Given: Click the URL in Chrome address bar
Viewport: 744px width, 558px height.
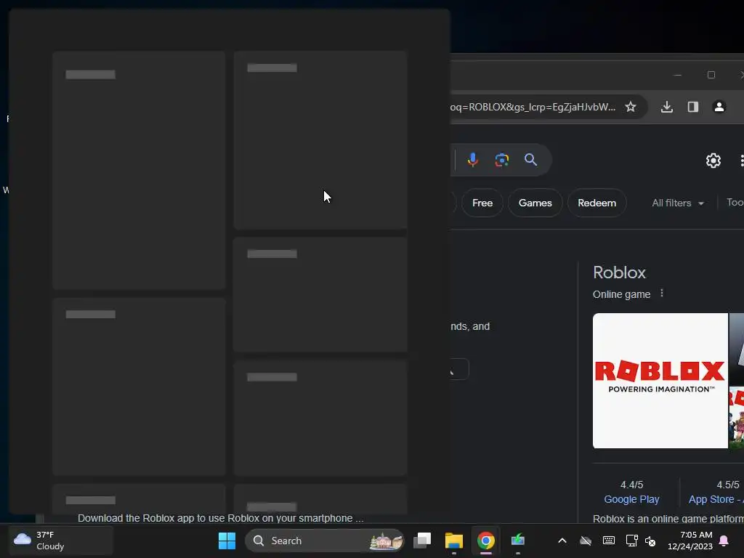Looking at the screenshot, I should tap(533, 107).
